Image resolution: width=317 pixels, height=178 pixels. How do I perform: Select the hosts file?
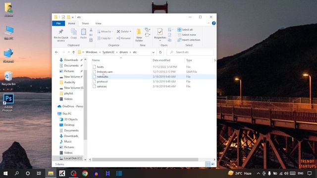[100, 67]
